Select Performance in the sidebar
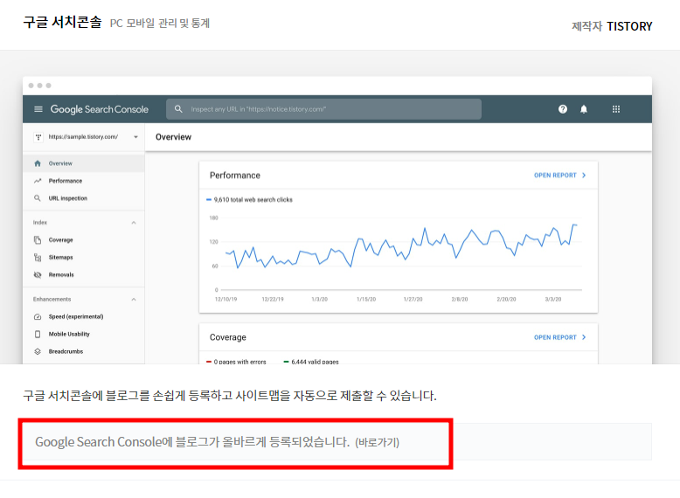The image size is (680, 498). click(x=84, y=181)
